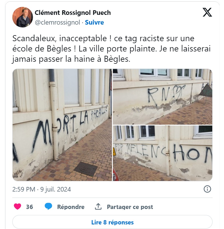Open the @clemrossignol handle
Viewport: 224px width, 229px height.
[57, 23]
